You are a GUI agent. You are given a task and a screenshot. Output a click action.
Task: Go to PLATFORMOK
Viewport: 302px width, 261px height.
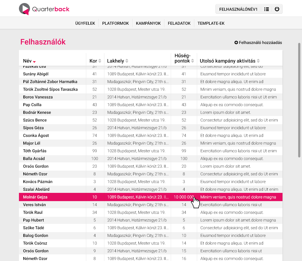click(x=116, y=23)
